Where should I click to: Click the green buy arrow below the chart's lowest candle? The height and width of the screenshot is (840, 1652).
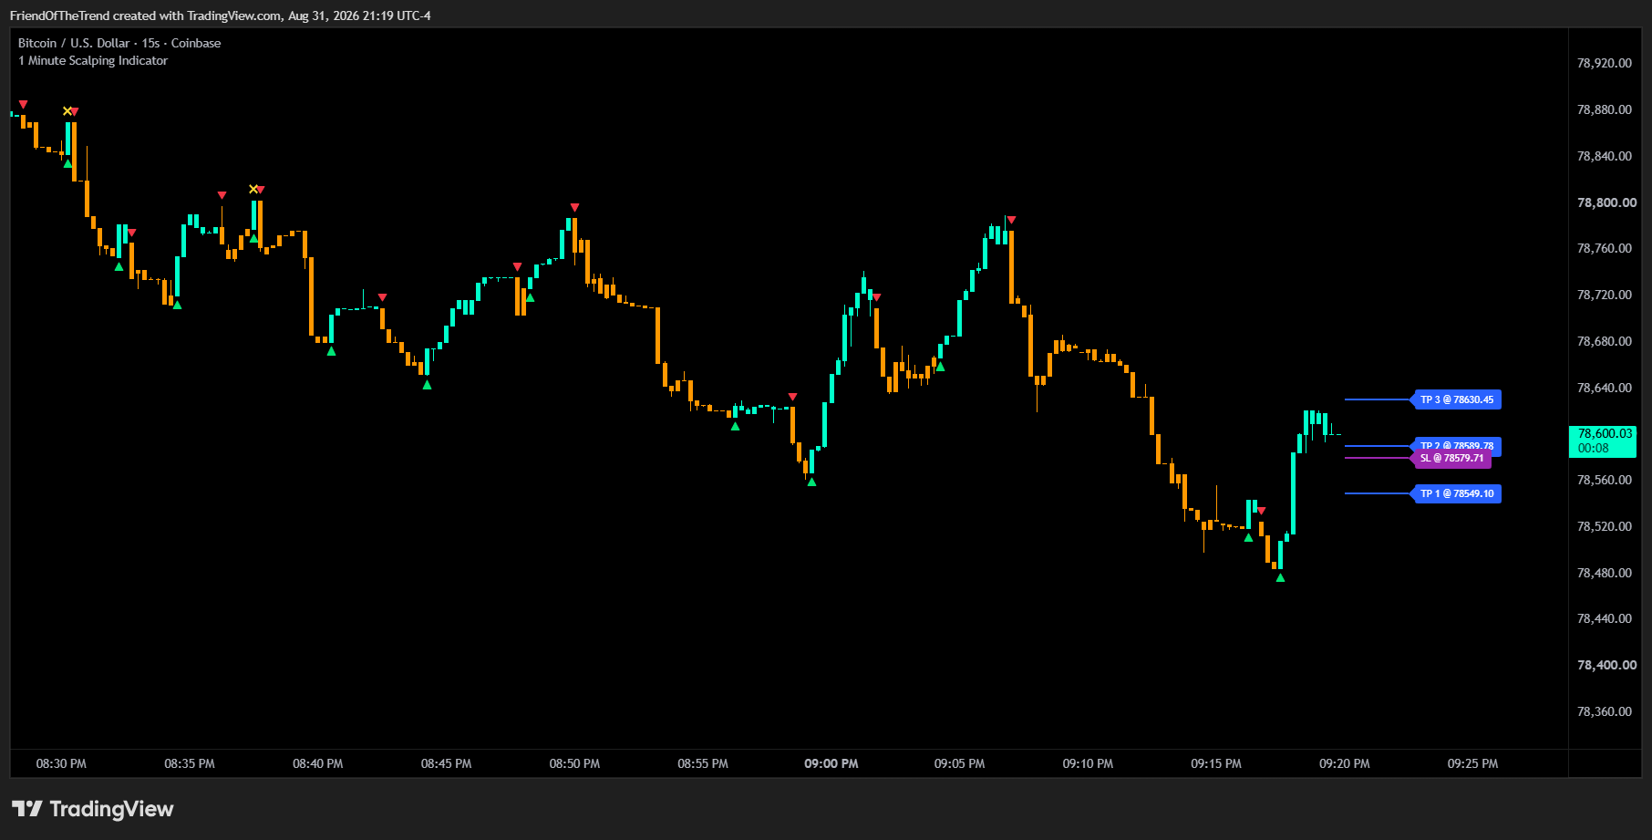(1280, 577)
